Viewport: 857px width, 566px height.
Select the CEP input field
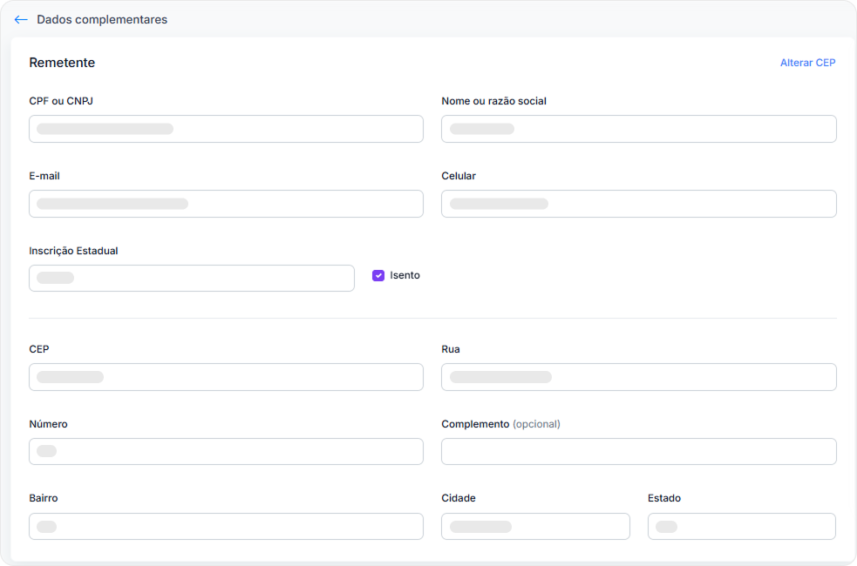(x=226, y=377)
